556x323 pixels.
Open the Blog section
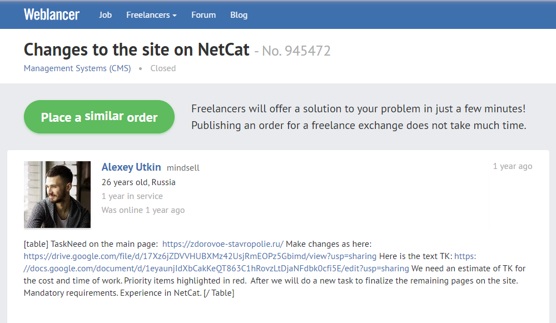click(x=239, y=15)
